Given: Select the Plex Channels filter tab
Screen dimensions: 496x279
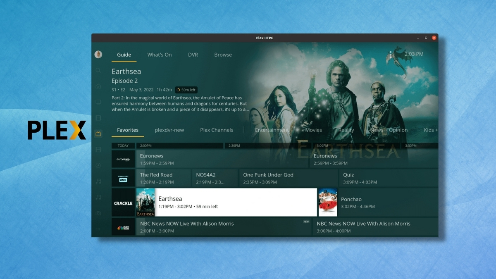Looking at the screenshot, I should coord(216,130).
